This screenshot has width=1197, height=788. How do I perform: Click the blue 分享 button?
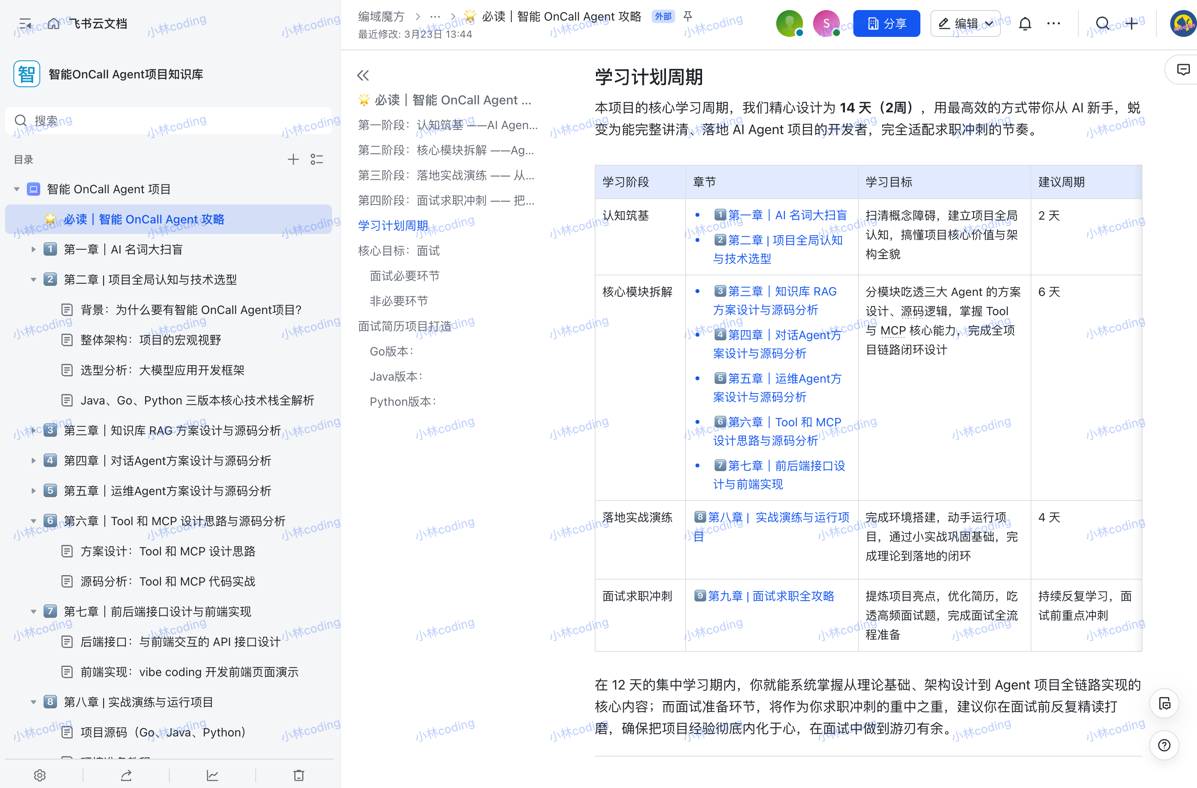tap(886, 23)
